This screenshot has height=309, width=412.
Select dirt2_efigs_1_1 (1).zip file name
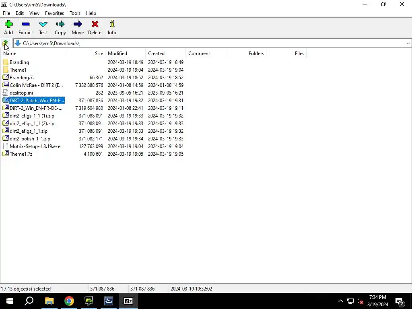(x=32, y=115)
